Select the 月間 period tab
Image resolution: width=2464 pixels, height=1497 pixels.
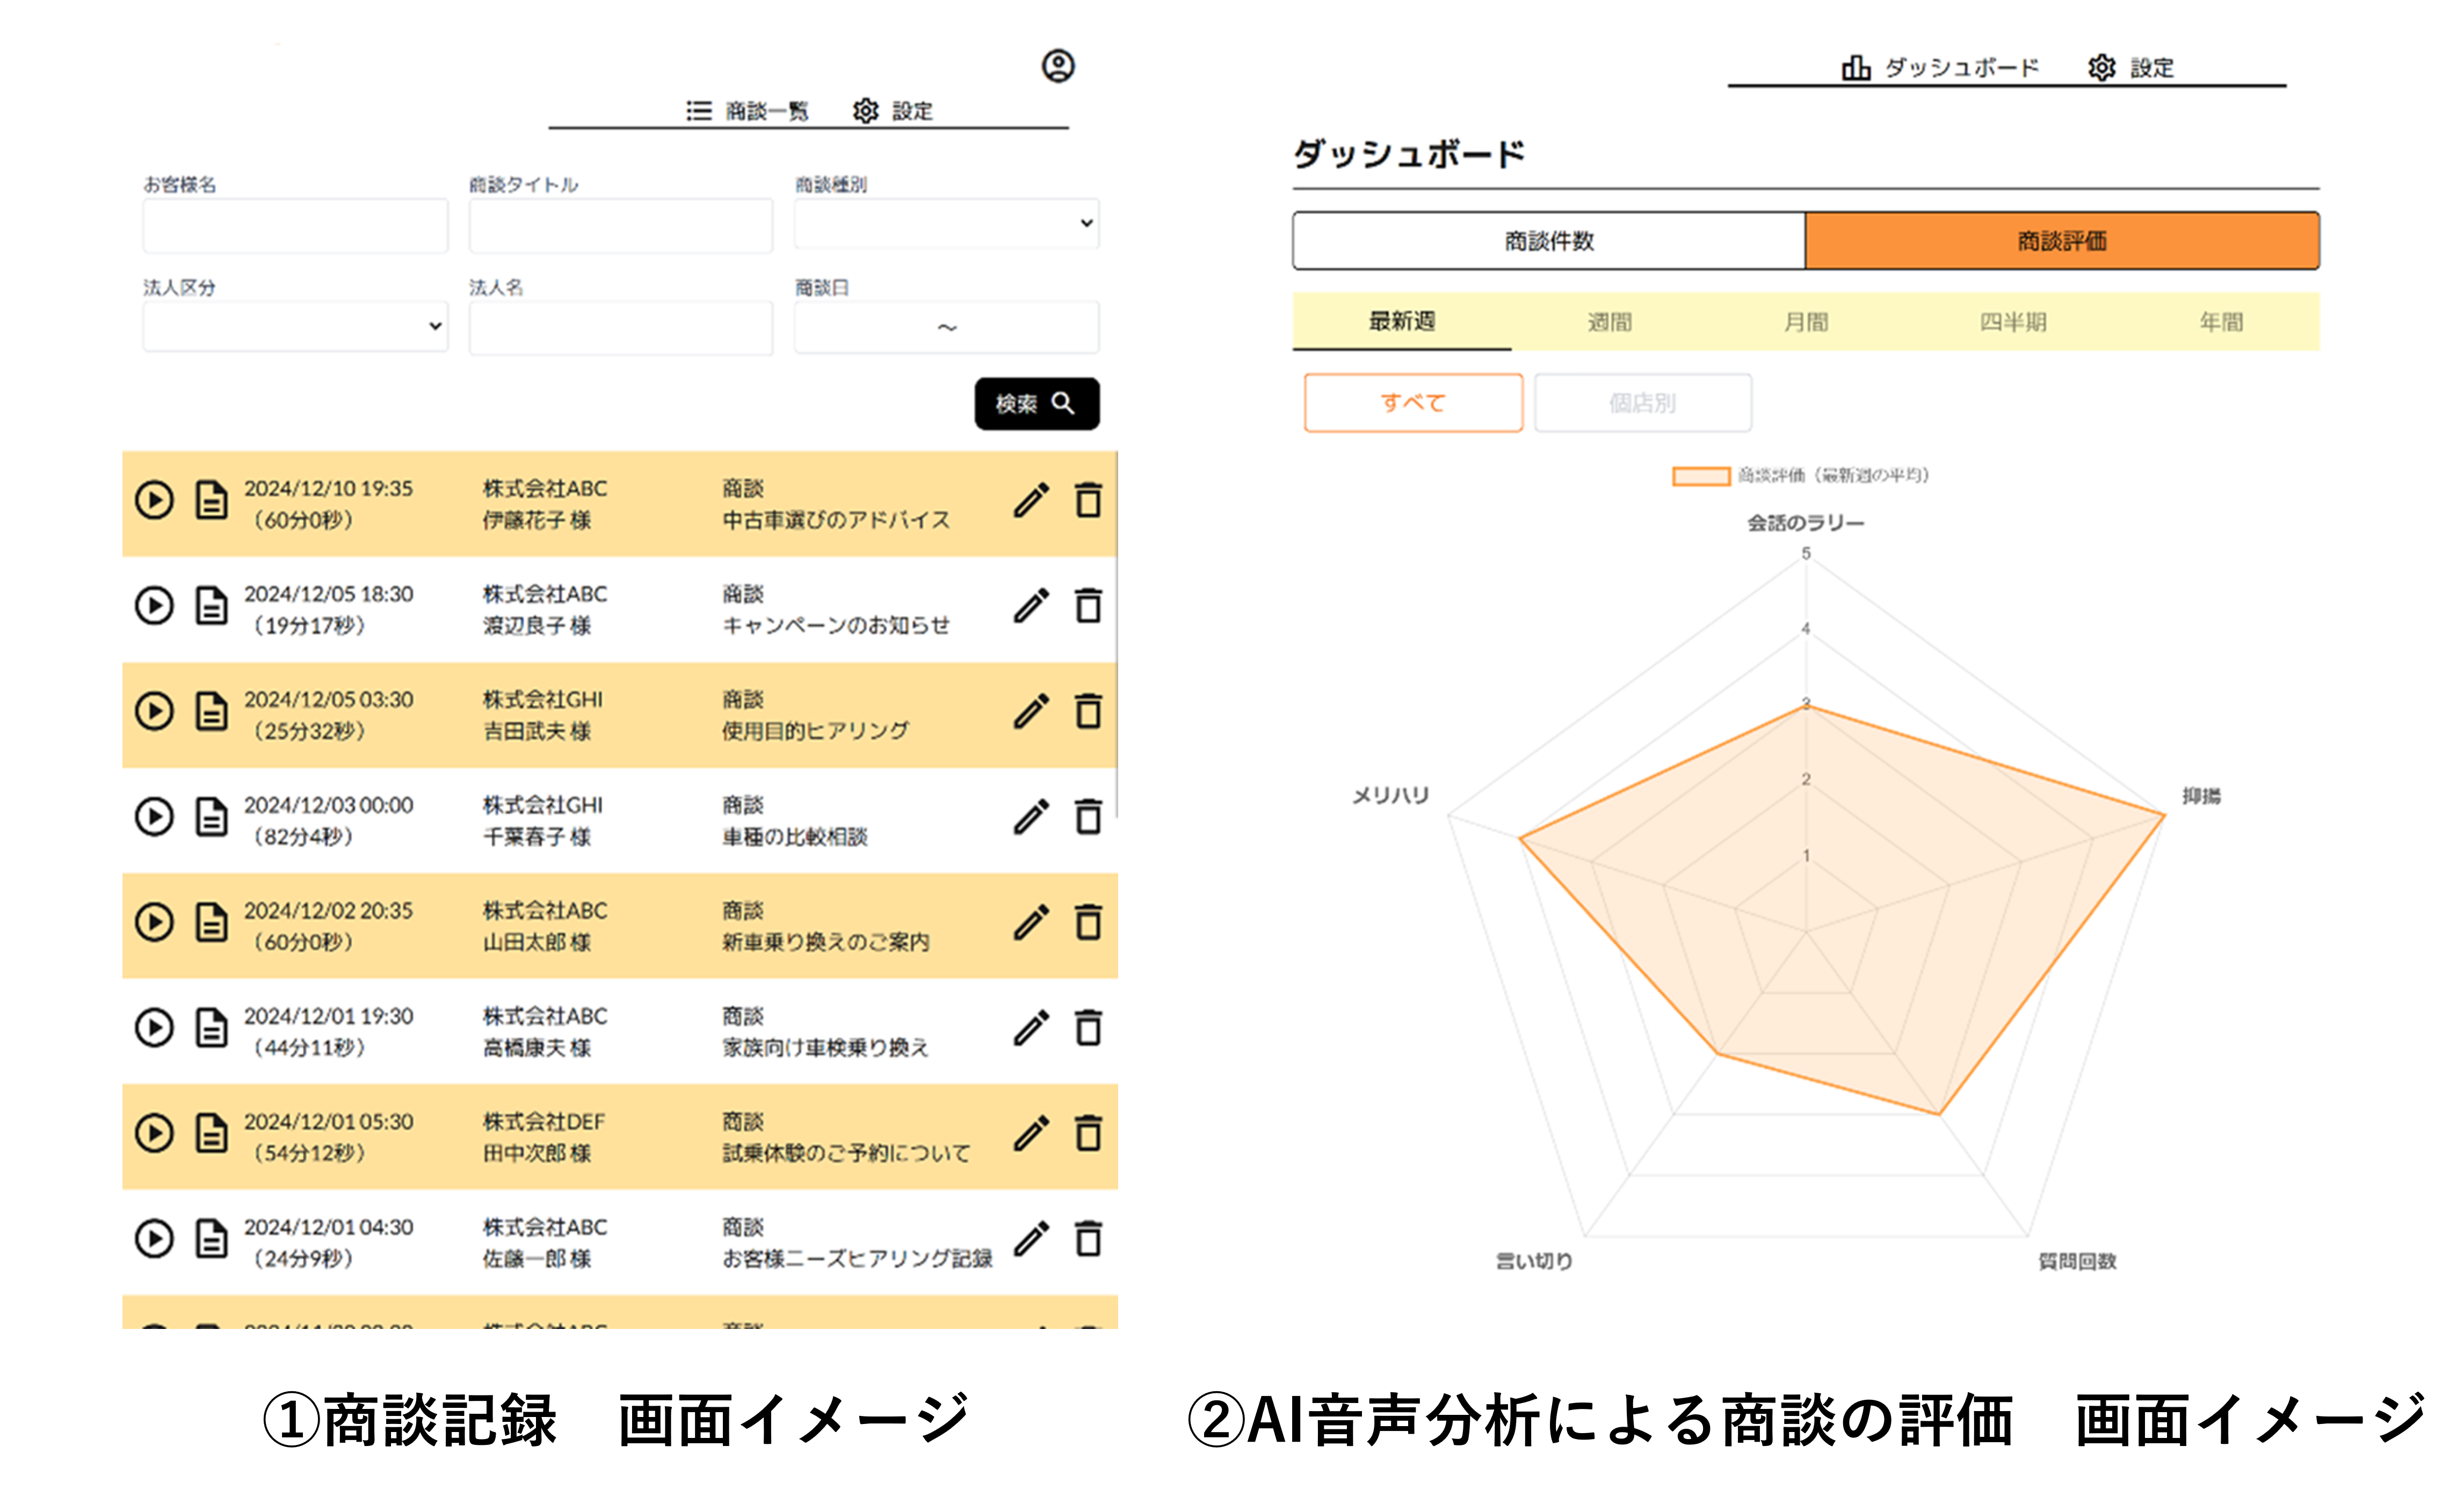point(1805,322)
